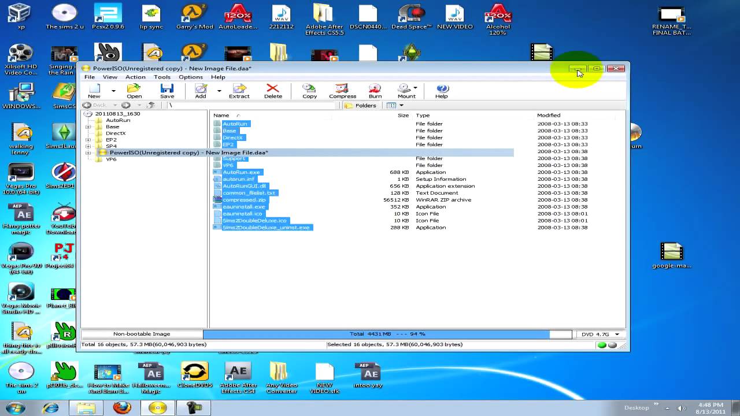
Task: Click the Burn toolbar icon
Action: click(x=375, y=91)
